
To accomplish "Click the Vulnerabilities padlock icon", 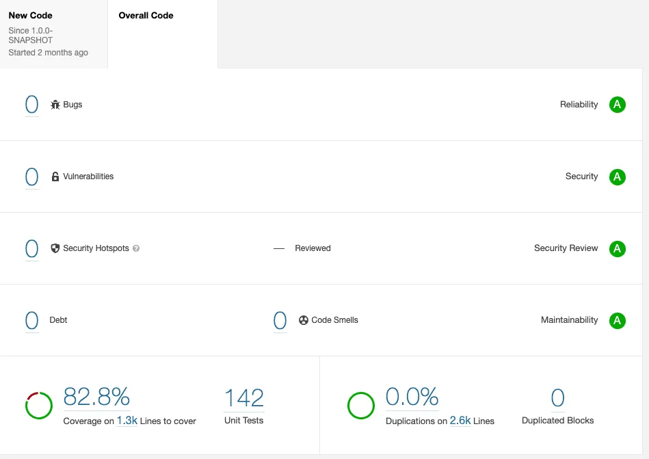I will click(x=55, y=176).
